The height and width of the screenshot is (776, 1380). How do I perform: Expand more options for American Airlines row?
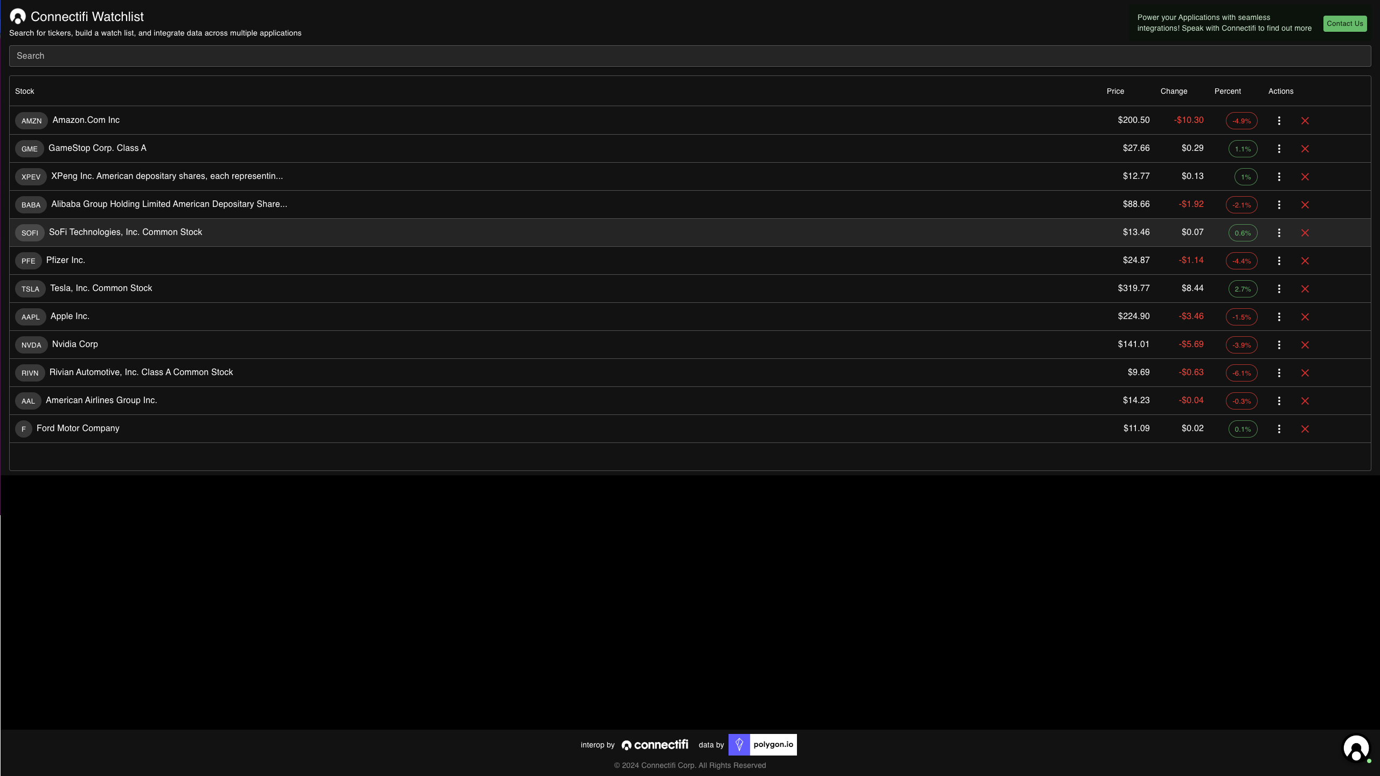(1280, 401)
